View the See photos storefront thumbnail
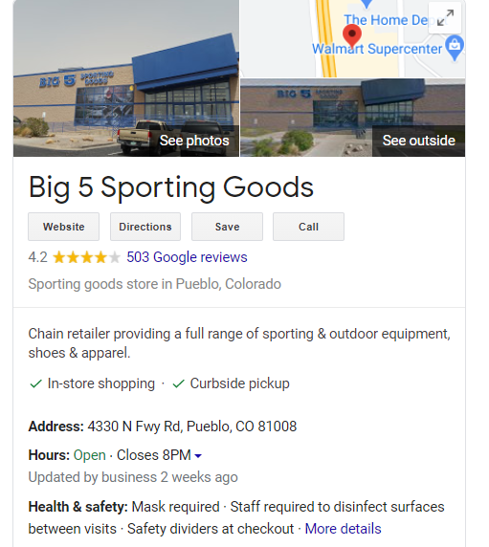 (126, 78)
